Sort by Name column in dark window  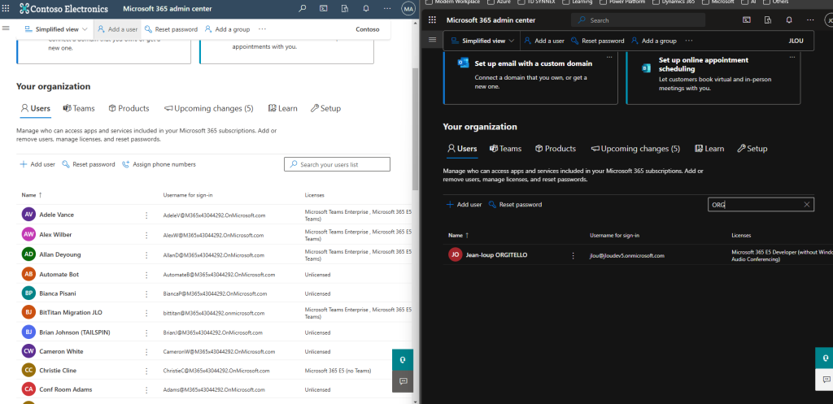[459, 235]
